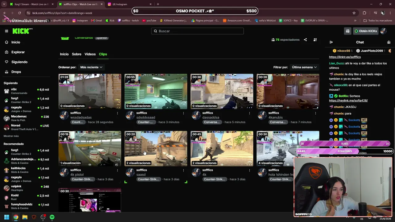The height and width of the screenshot is (222, 395).
Task: Open the user profile avatar menu
Action: (x=383, y=31)
